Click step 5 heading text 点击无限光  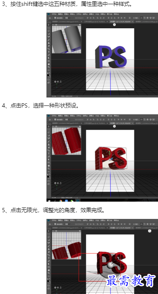coord(24,210)
